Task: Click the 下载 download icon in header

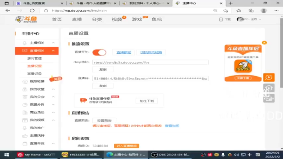Action: coord(221,19)
